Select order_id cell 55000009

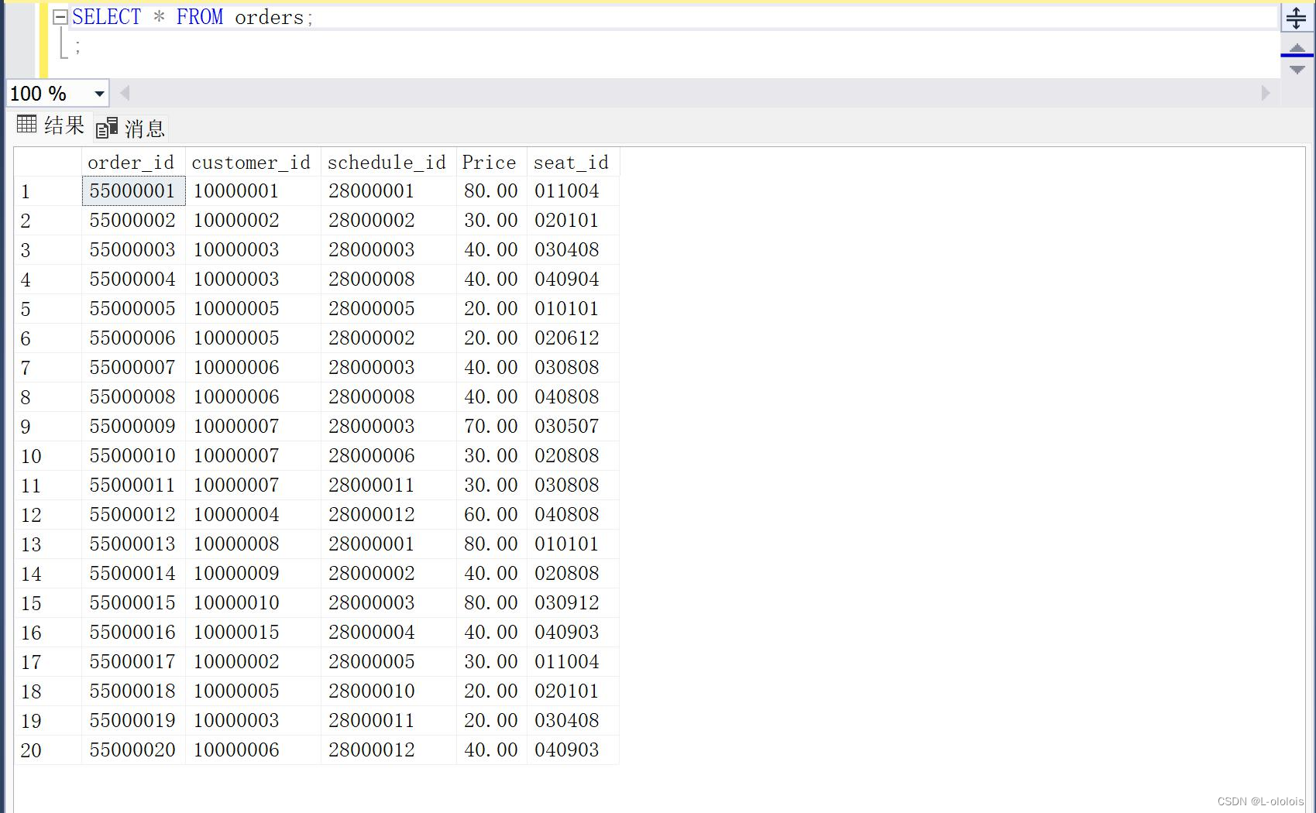133,426
